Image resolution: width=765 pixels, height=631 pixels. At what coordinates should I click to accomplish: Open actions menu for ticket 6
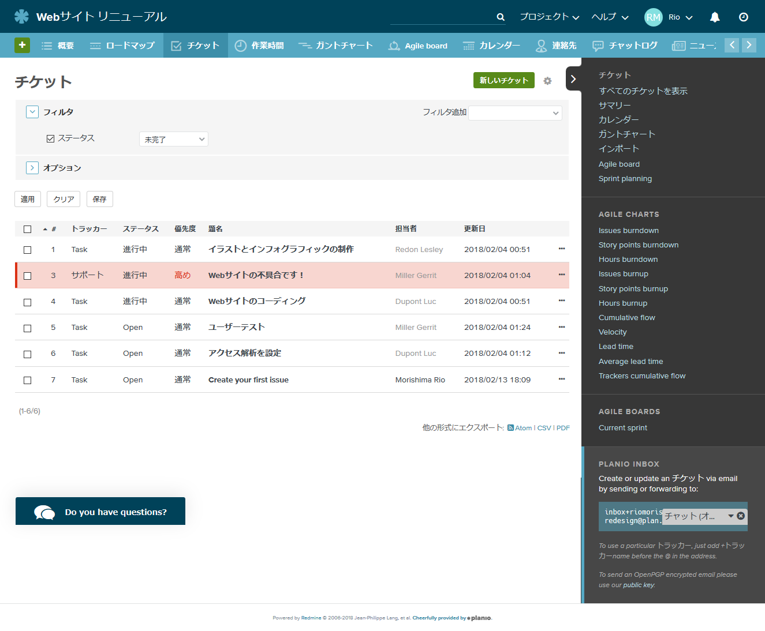click(562, 353)
